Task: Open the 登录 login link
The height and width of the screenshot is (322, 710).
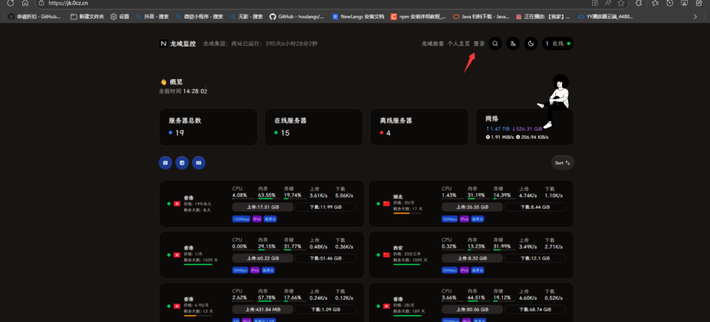Action: tap(479, 44)
